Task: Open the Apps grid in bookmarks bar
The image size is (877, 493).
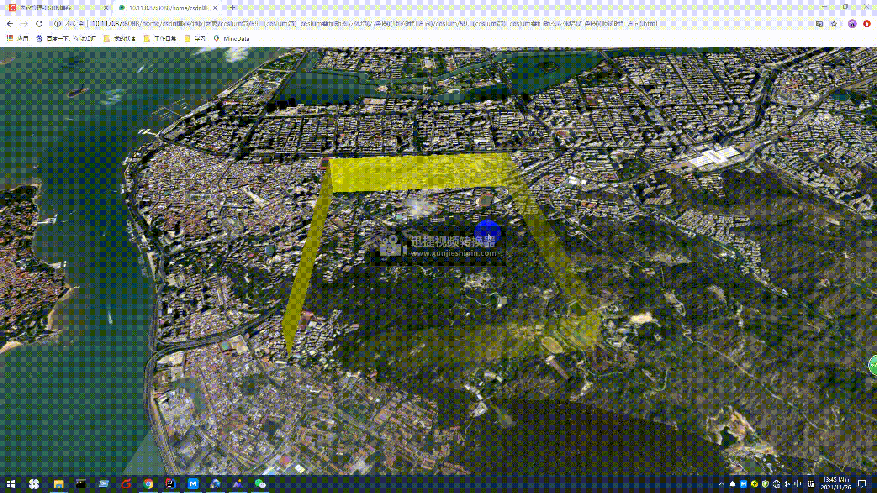Action: pyautogui.click(x=10, y=38)
